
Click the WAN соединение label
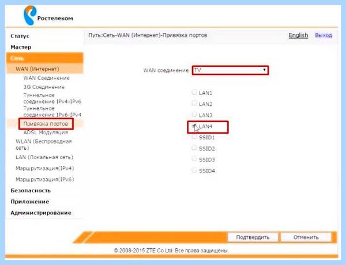(166, 70)
